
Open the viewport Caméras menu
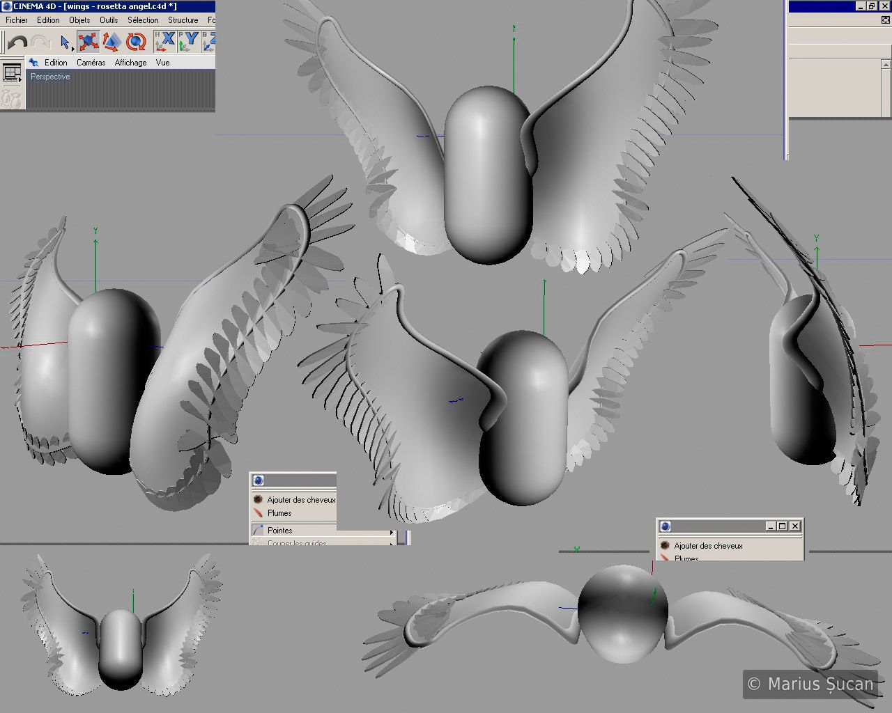coord(91,63)
